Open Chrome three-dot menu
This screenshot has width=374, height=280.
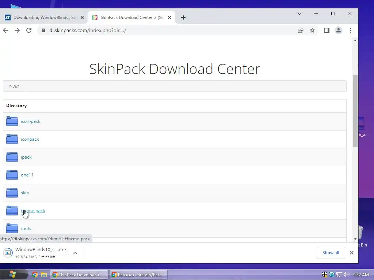pos(350,31)
